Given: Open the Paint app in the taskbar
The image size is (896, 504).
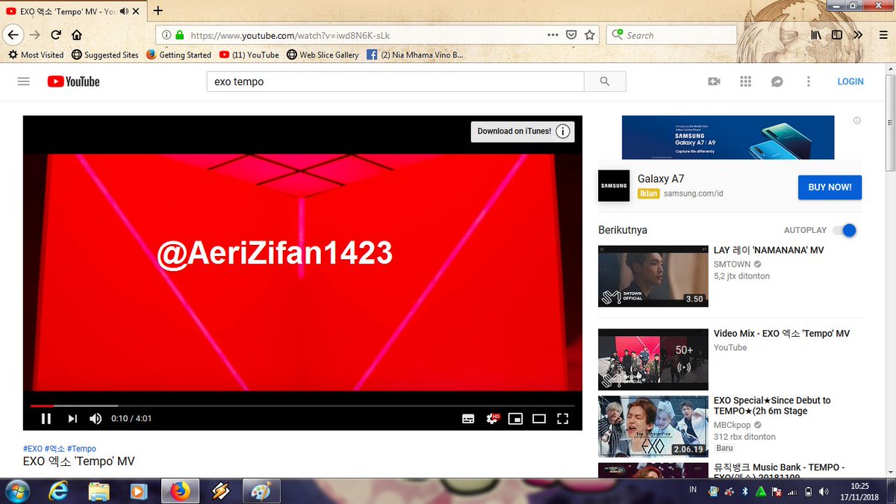Looking at the screenshot, I should point(261,491).
